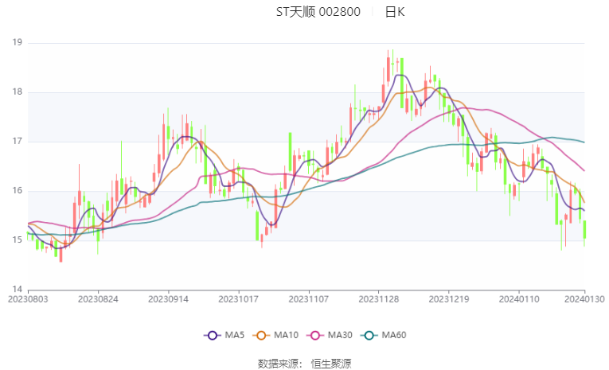Screen dimensions: 609x370
Task: Click the x-axis date 20231128
Action: 379,299
